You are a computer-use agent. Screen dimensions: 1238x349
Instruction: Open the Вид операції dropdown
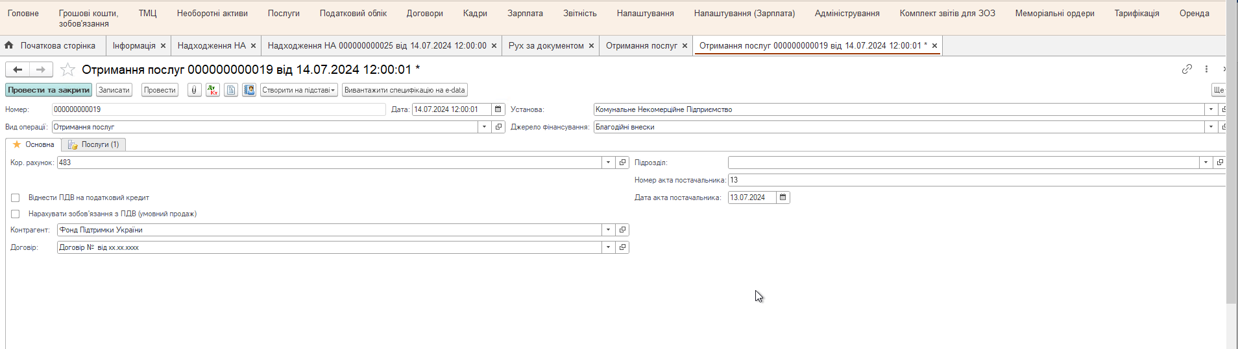pos(484,127)
